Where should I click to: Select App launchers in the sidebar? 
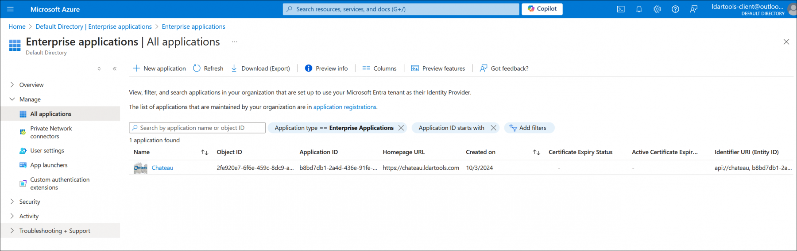(x=49, y=165)
